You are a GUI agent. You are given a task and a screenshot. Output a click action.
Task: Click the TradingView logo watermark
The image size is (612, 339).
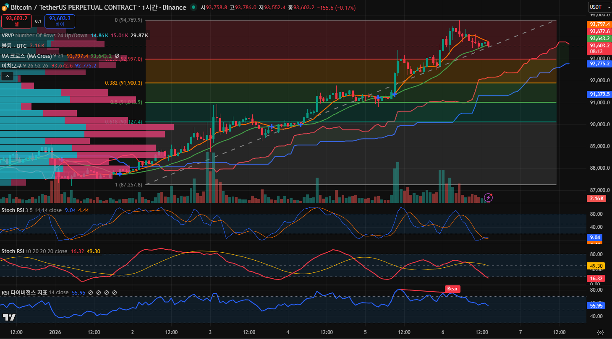tap(9, 317)
